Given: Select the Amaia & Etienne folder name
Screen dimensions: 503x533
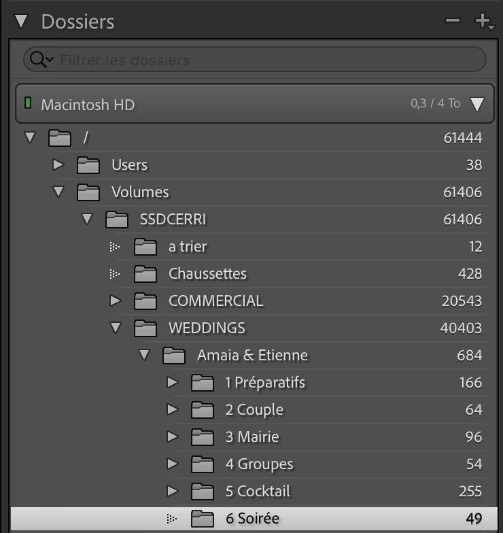Looking at the screenshot, I should point(253,355).
